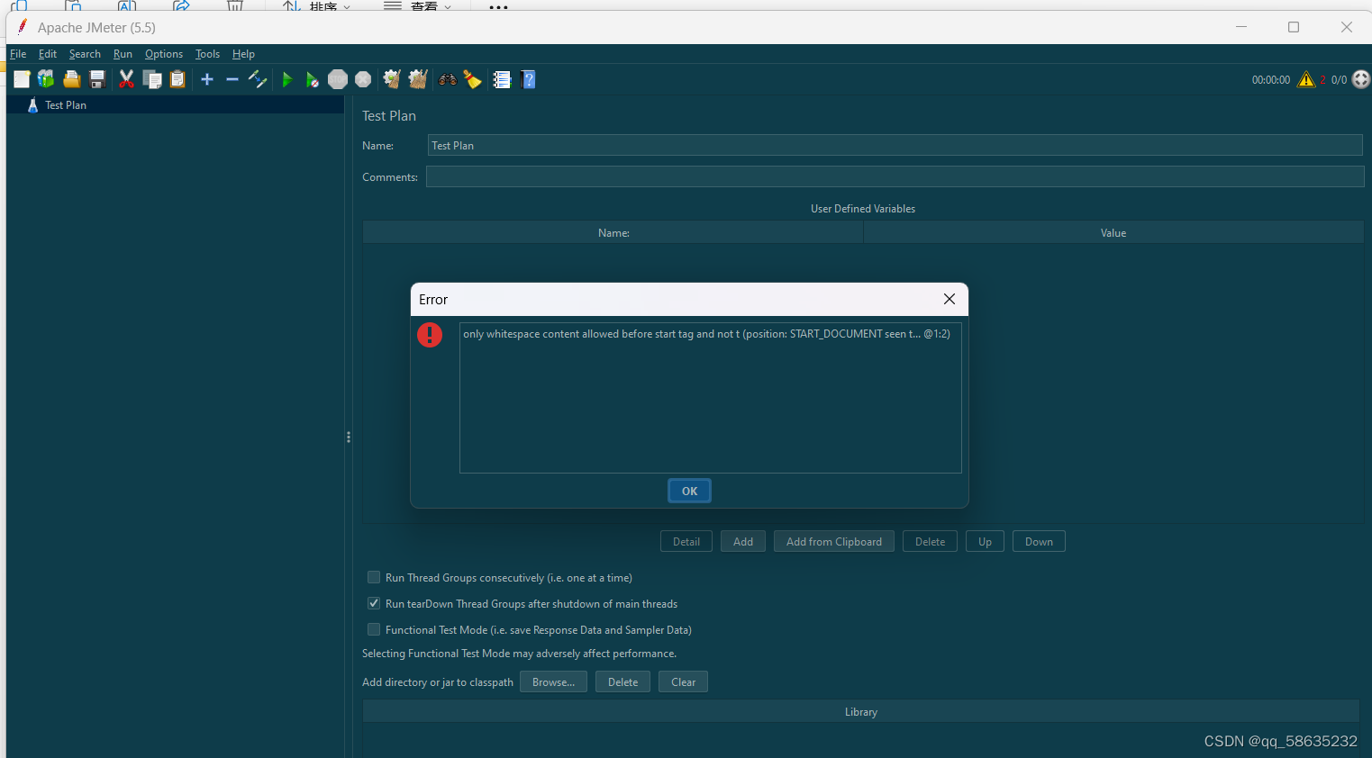Save the test plan with floppy icon

(97, 79)
